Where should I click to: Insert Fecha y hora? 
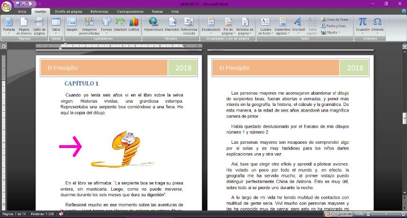(334, 26)
